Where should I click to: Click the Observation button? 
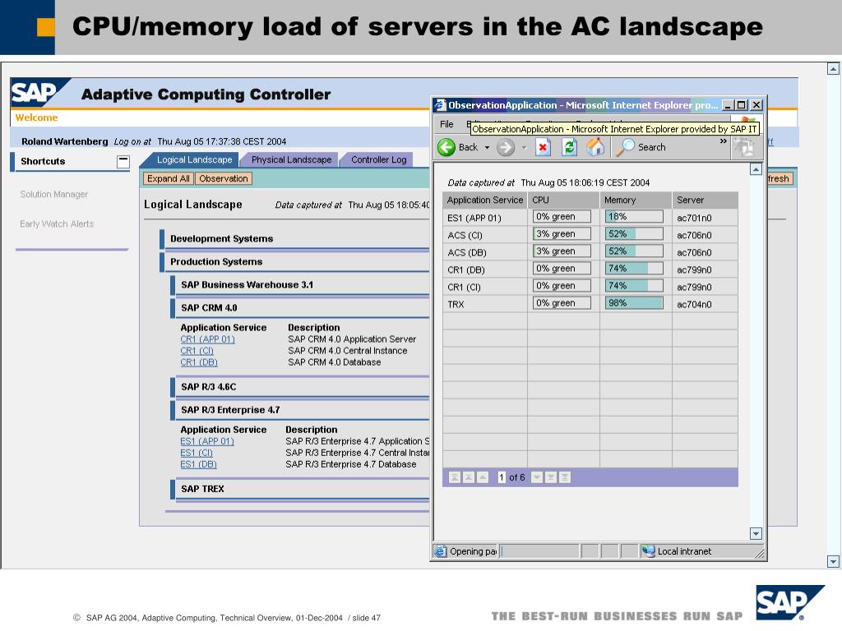(x=224, y=178)
